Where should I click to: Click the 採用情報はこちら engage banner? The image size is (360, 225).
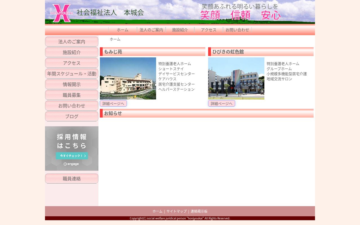(72, 148)
